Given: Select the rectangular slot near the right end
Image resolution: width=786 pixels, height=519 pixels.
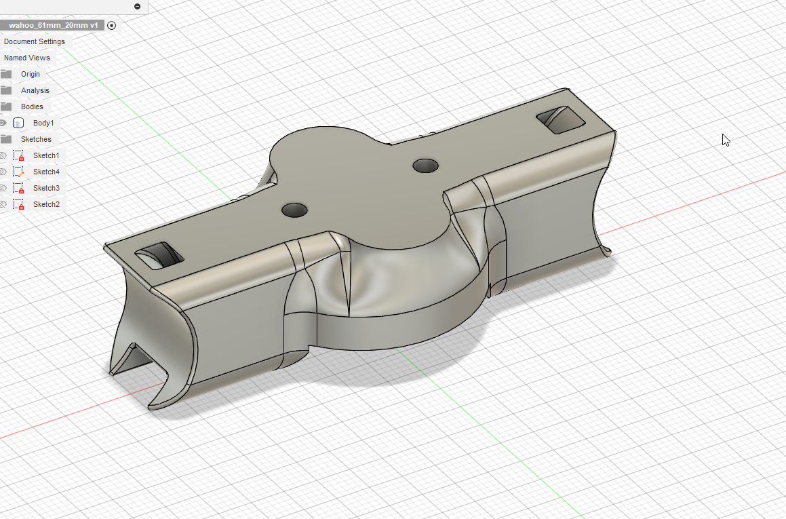Looking at the screenshot, I should coord(560,120).
